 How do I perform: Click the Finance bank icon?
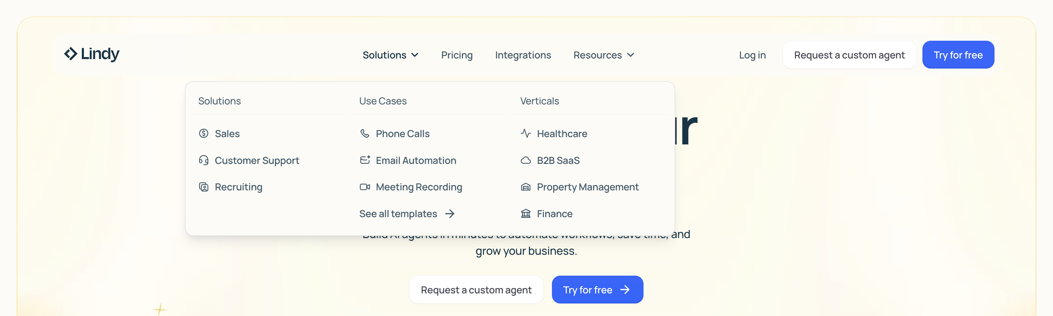[526, 213]
